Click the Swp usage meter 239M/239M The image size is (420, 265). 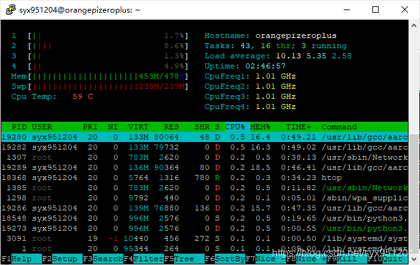pos(108,86)
